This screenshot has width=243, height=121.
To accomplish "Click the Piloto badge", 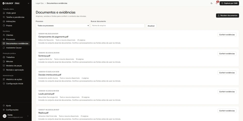I will pos(17,3).
